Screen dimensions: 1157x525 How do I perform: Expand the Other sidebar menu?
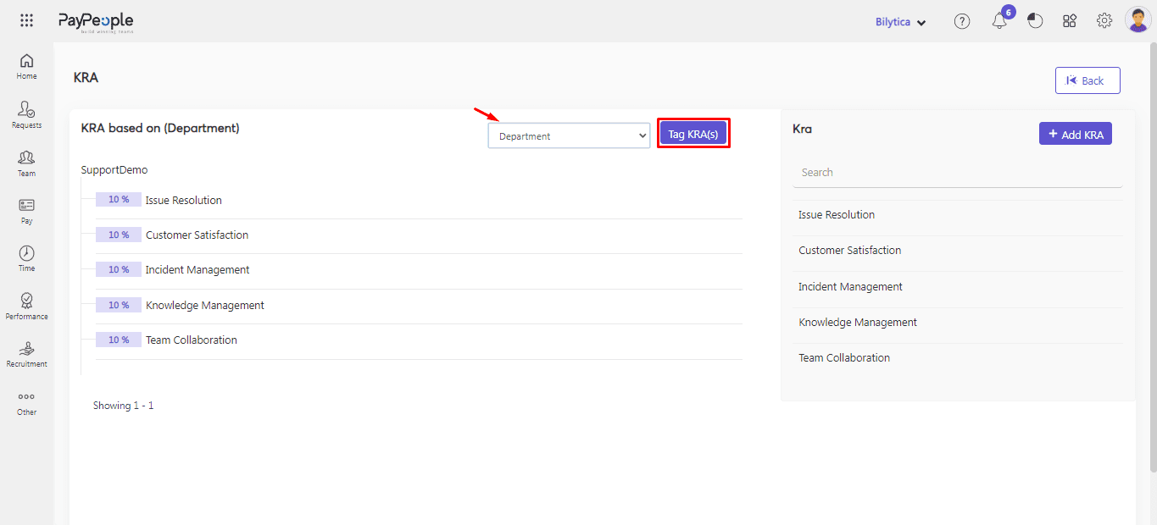26,402
